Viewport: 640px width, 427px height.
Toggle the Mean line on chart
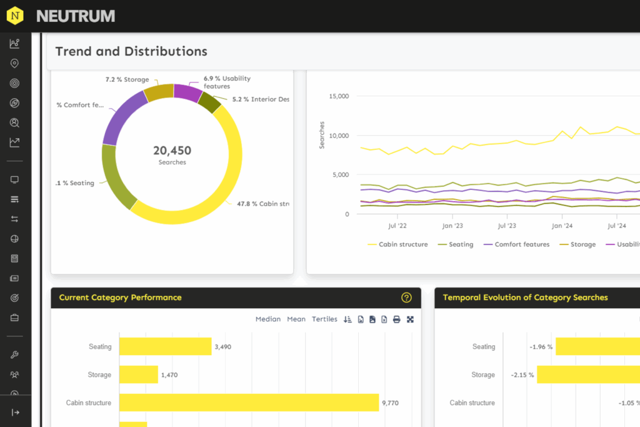[x=296, y=319]
